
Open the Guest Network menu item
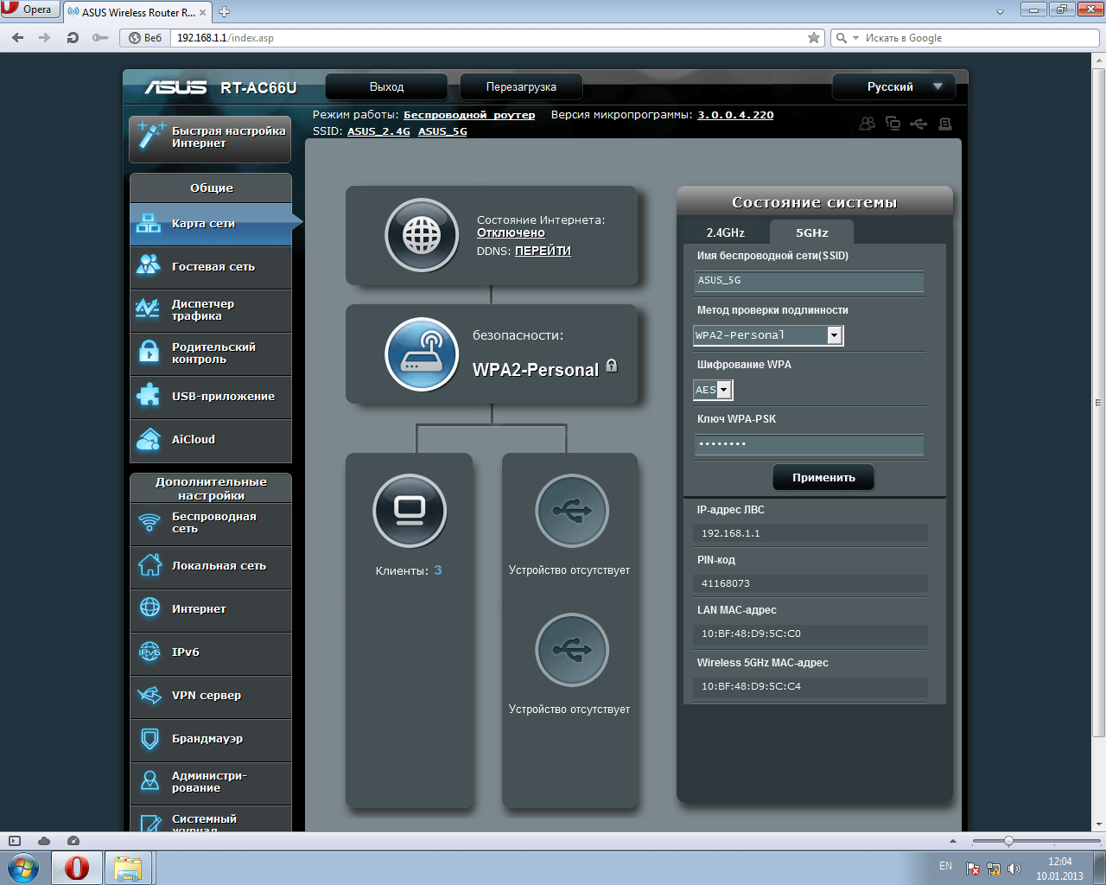click(211, 267)
